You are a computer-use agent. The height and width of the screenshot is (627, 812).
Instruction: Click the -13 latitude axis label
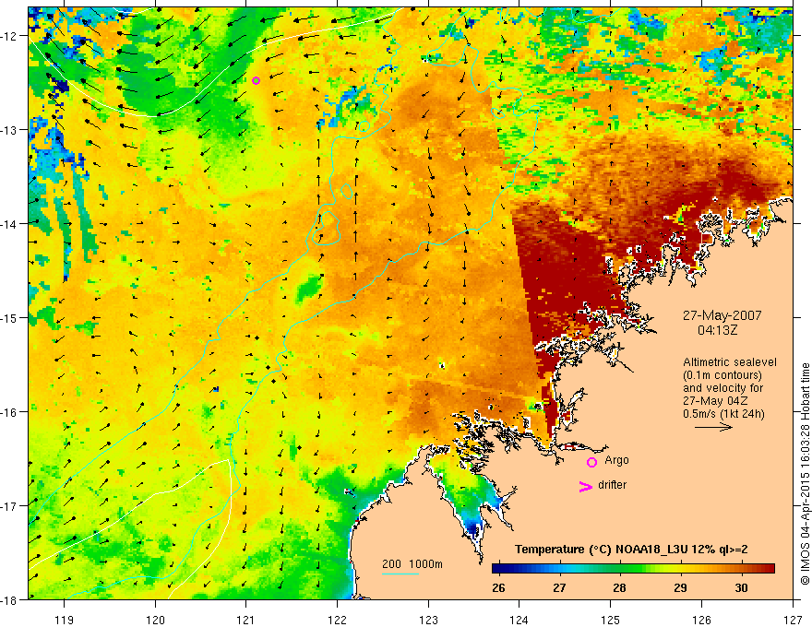pyautogui.click(x=9, y=129)
